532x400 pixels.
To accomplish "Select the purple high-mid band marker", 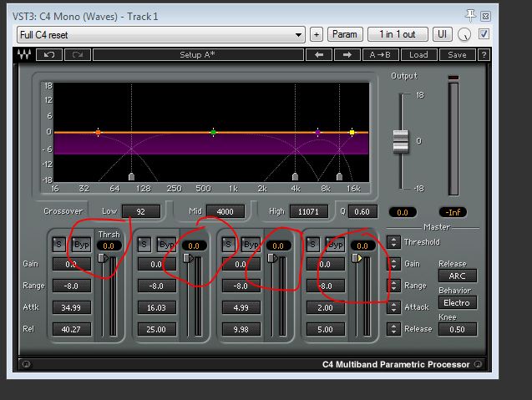I will click(317, 132).
